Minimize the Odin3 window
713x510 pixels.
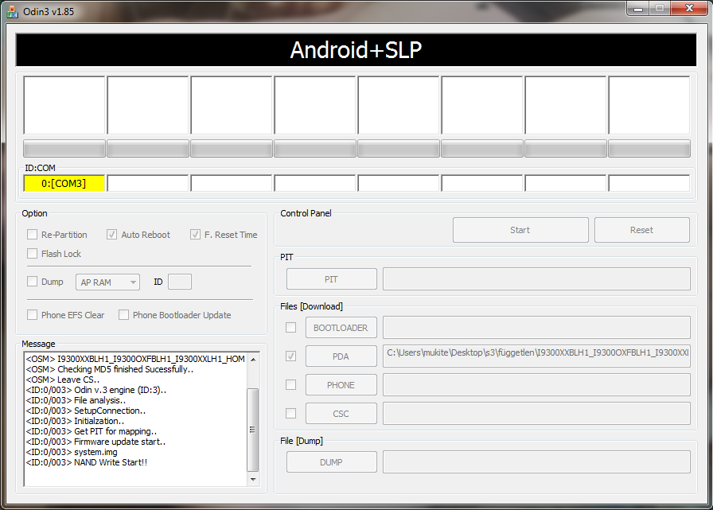point(638,8)
